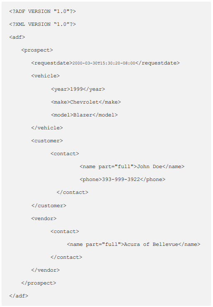Image resolution: width=213 pixels, height=307 pixels.
Task: Click the closing vehicle tag
Action: click(47, 128)
